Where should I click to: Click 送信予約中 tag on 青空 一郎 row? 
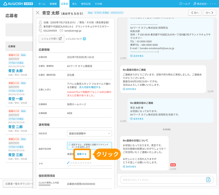coord(14,87)
